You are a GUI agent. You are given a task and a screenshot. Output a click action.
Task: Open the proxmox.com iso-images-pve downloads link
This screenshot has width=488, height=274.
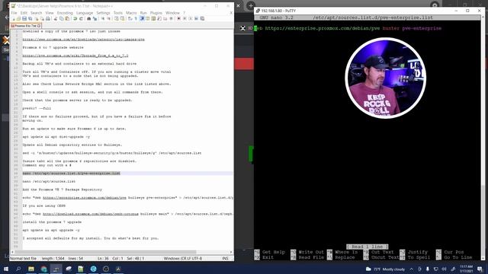click(x=83, y=40)
